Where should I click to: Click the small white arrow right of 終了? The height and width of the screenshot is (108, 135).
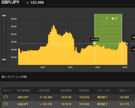click(121, 19)
